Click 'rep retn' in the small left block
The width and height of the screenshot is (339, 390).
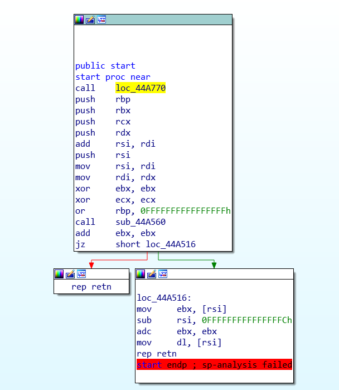[x=91, y=287]
